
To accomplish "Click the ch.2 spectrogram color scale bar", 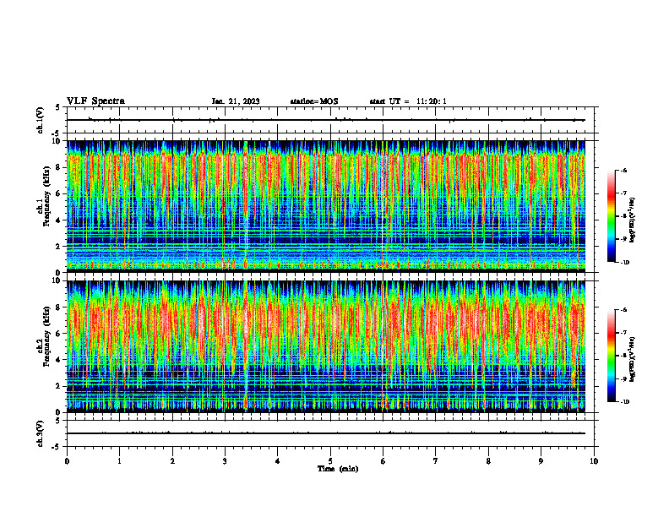I will [611, 356].
